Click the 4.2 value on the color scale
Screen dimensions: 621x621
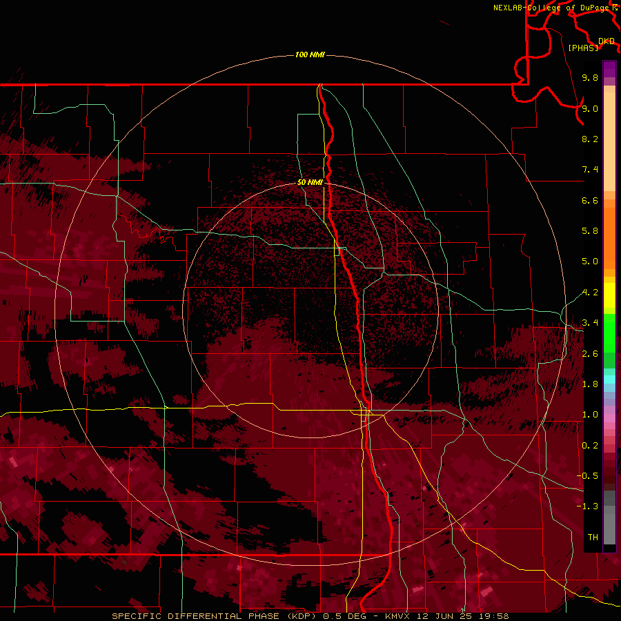pos(590,293)
